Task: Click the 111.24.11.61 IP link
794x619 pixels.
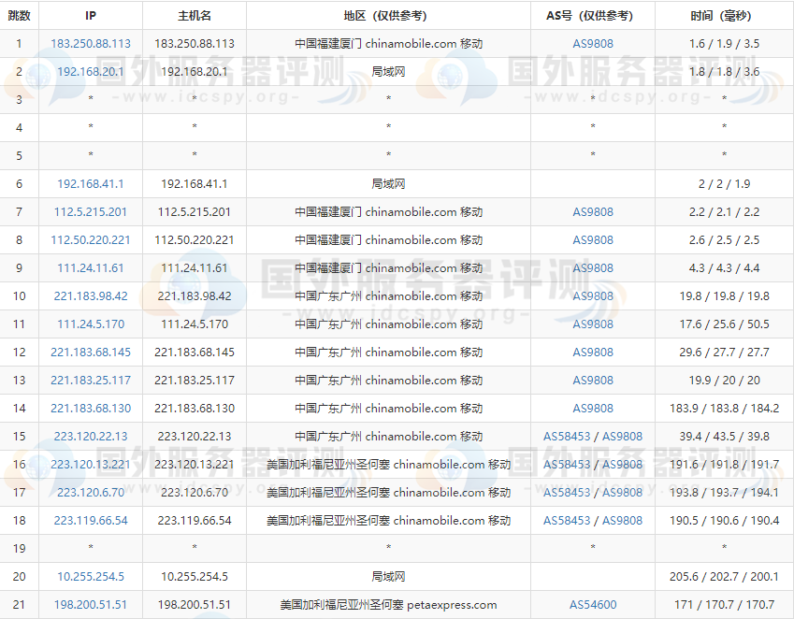Action: (x=91, y=268)
